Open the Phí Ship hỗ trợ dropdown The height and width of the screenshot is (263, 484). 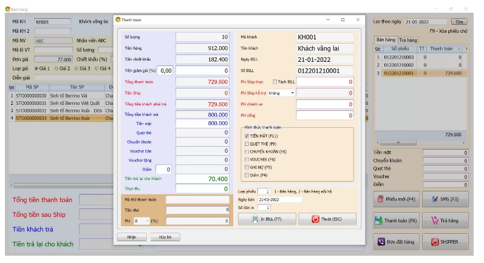tap(292, 93)
